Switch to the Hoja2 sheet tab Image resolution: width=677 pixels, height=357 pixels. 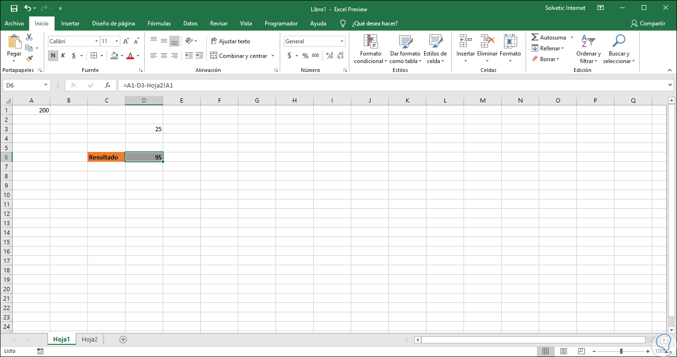click(x=90, y=339)
